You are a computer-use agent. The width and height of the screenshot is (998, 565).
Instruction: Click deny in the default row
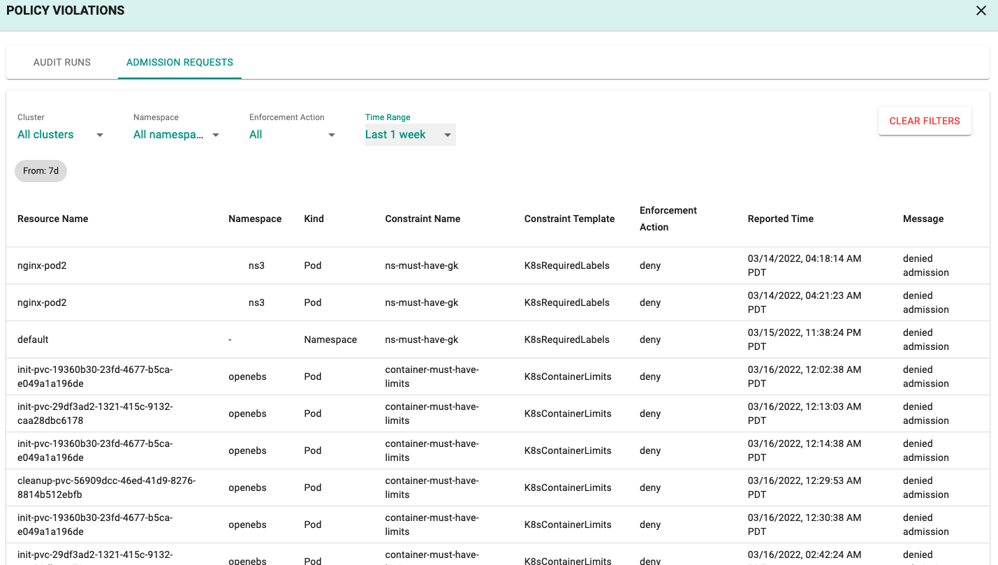pyautogui.click(x=650, y=339)
